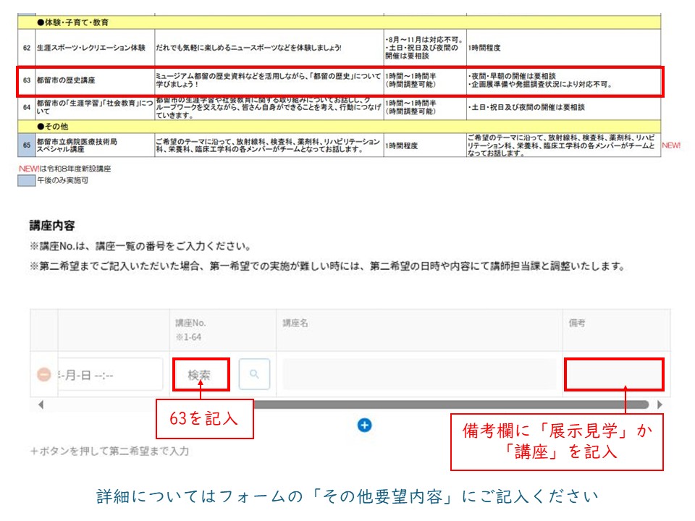Click the red NEW! label beside row 65
Screen dimensions: 695x521
pyautogui.click(x=671, y=145)
